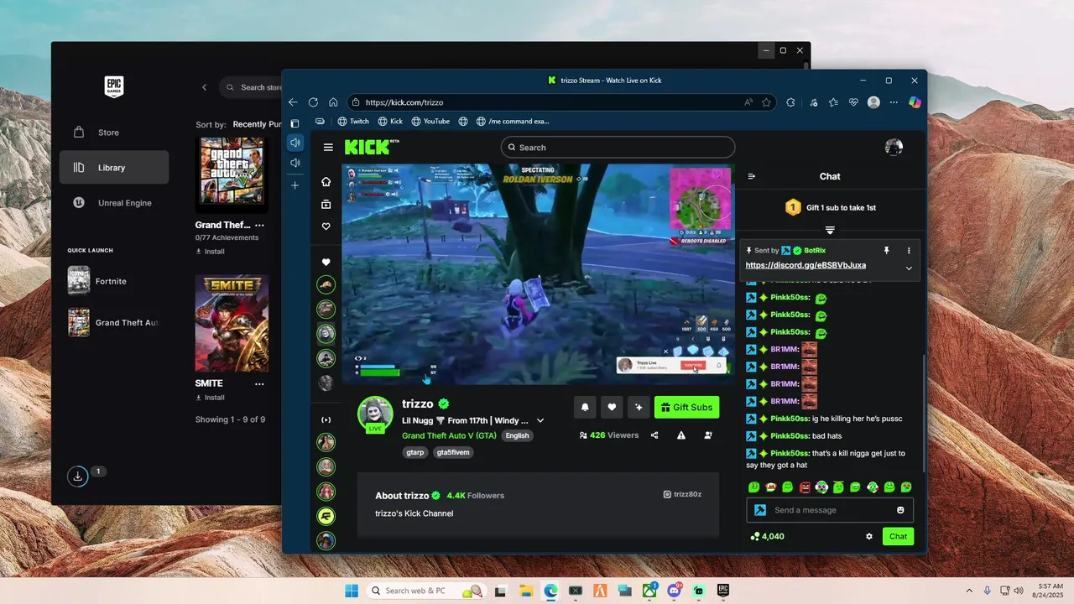
Task: Open the Kick bookmark in favorites bar
Action: click(x=390, y=121)
